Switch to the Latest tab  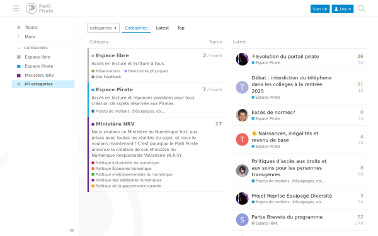click(x=163, y=28)
